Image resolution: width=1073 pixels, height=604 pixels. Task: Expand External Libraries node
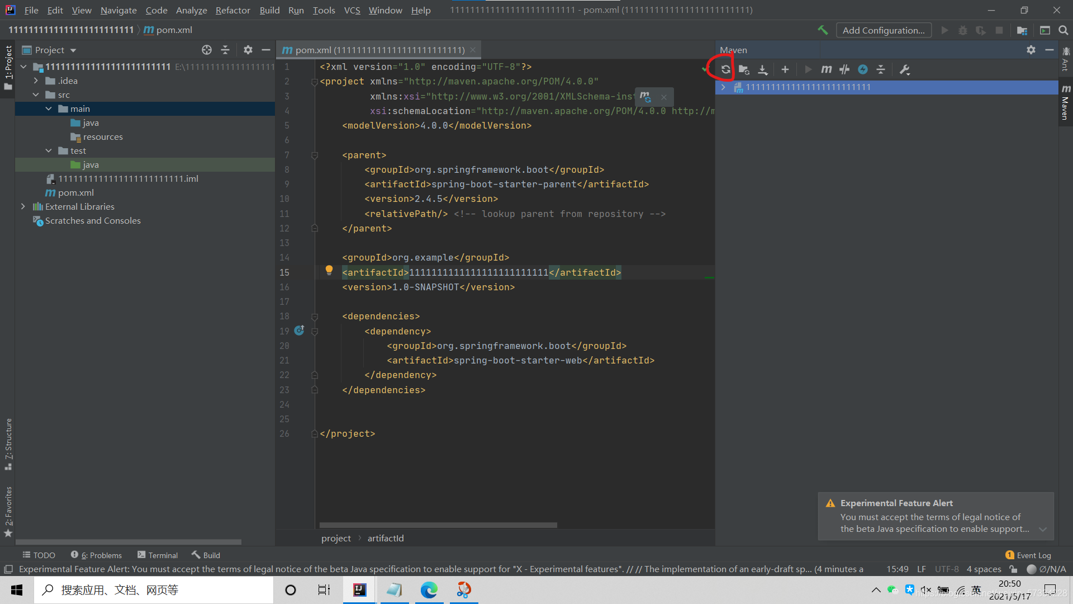pyautogui.click(x=23, y=206)
